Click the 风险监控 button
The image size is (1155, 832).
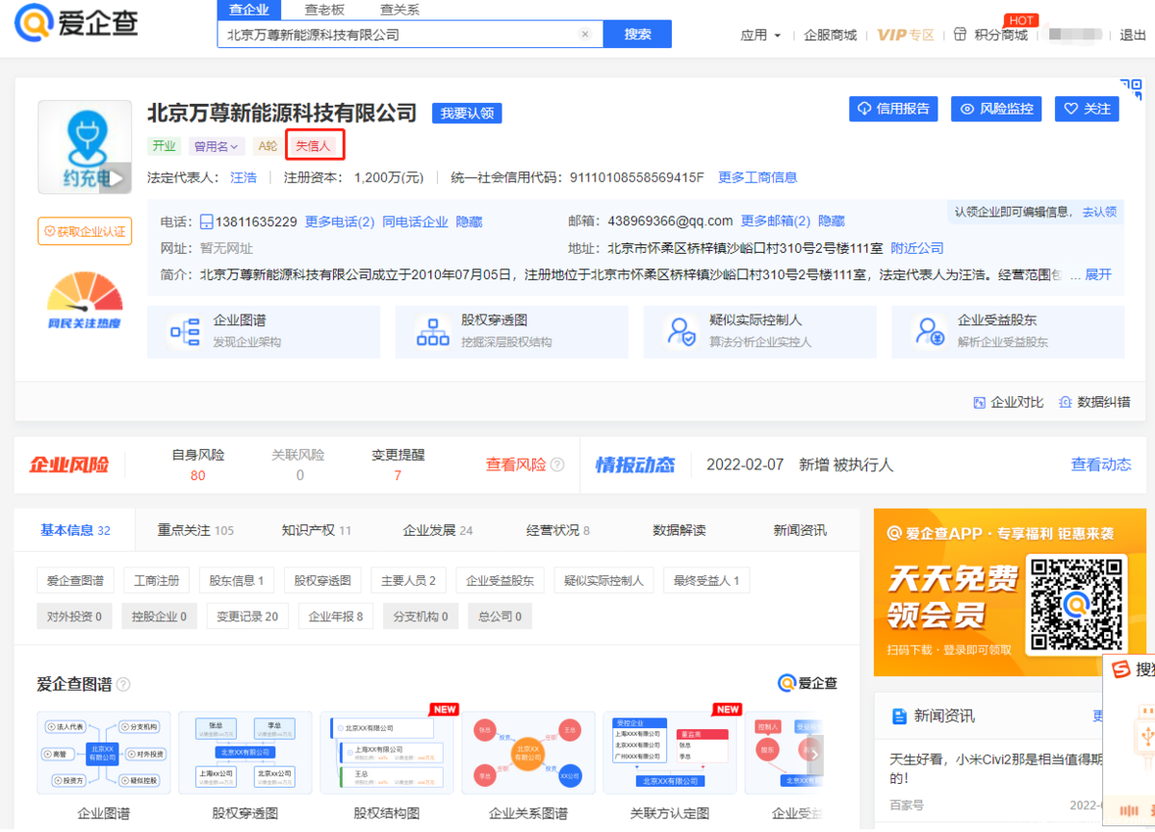(996, 109)
